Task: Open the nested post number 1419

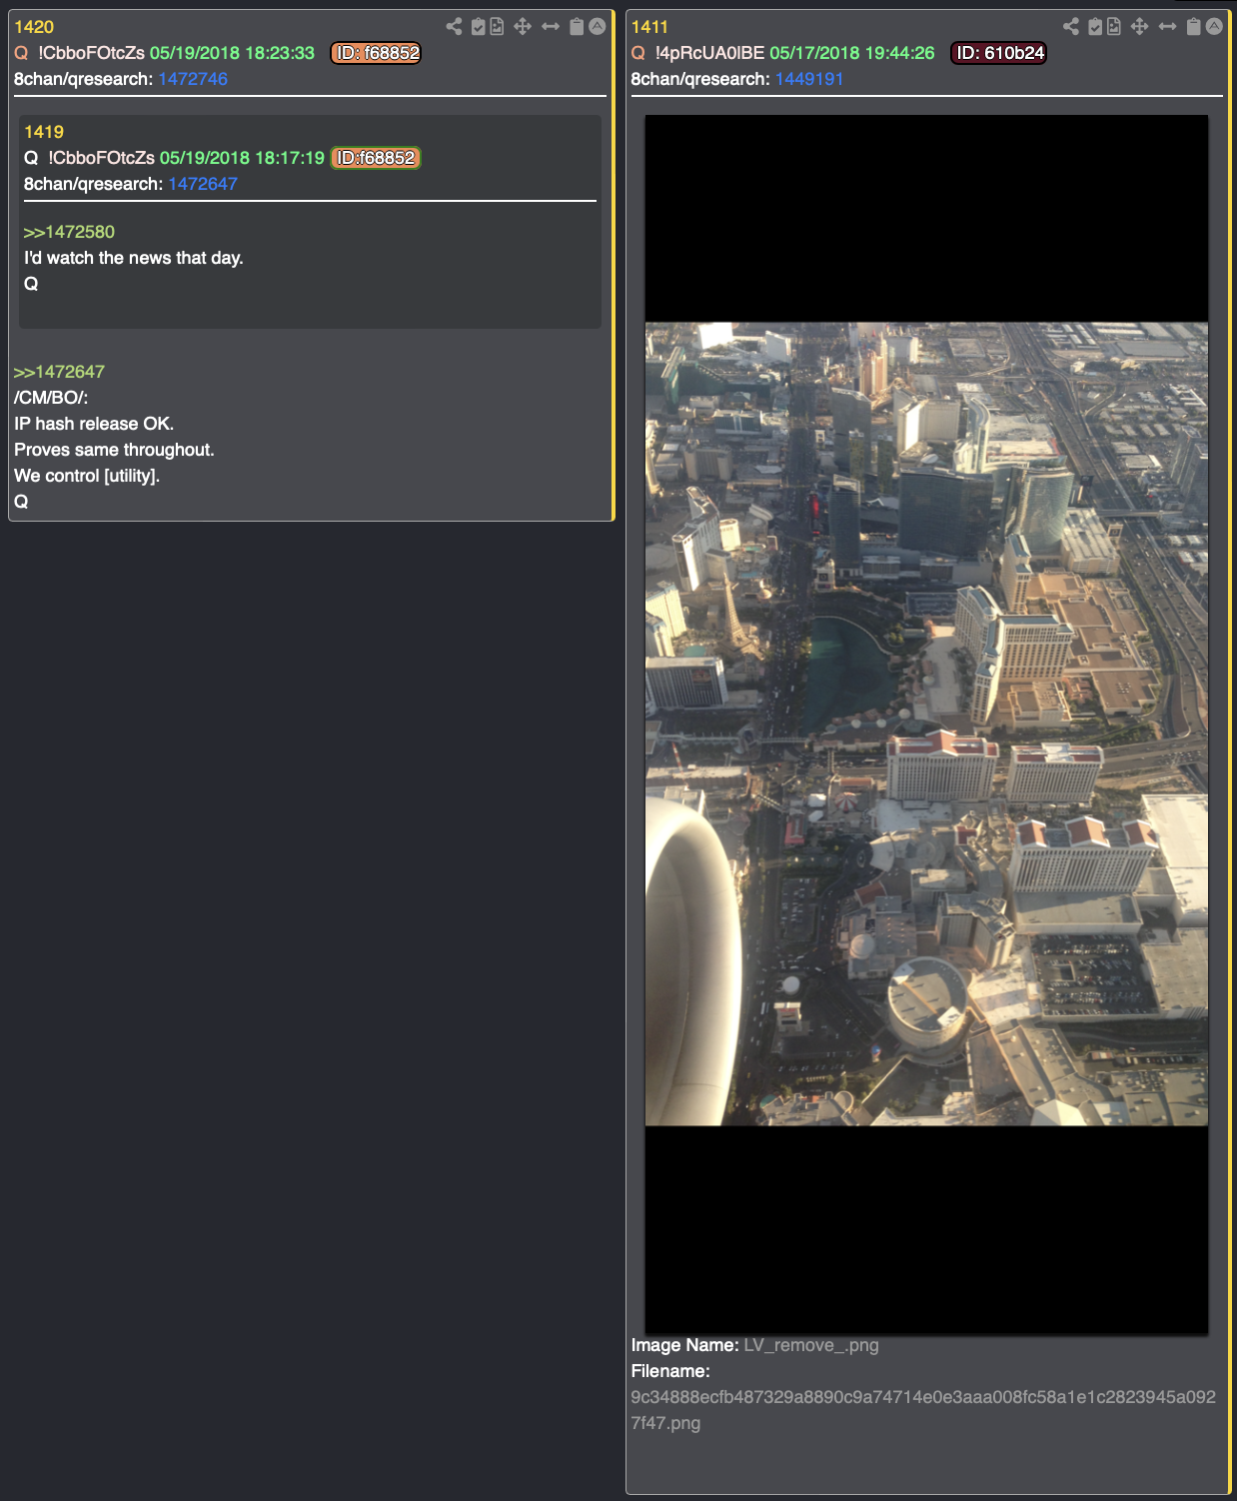Action: tap(44, 132)
